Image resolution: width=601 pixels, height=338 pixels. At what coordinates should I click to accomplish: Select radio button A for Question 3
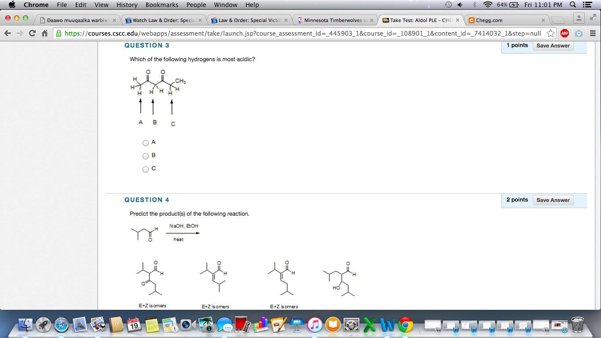[145, 143]
